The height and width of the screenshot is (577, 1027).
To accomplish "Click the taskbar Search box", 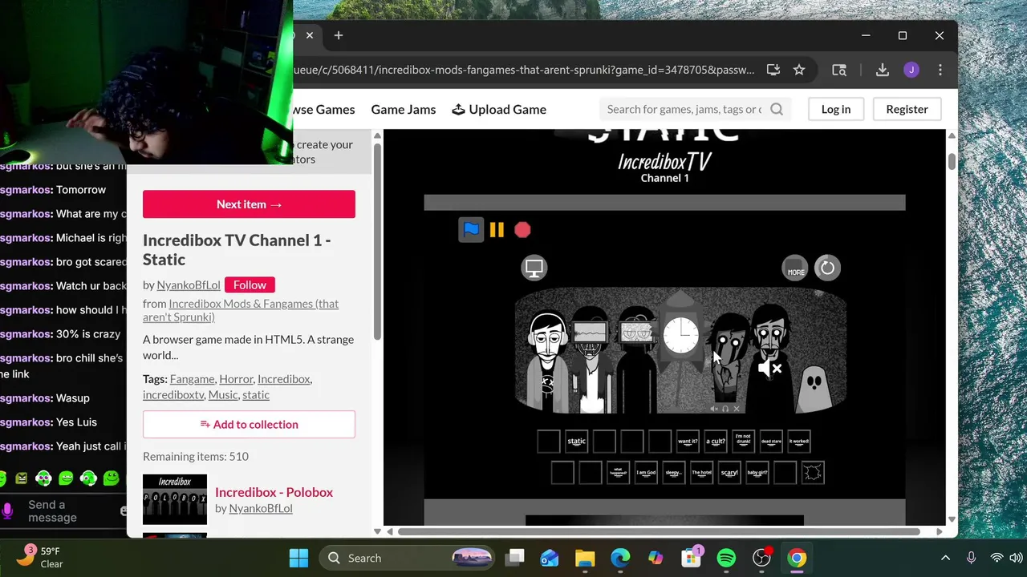I will (408, 558).
